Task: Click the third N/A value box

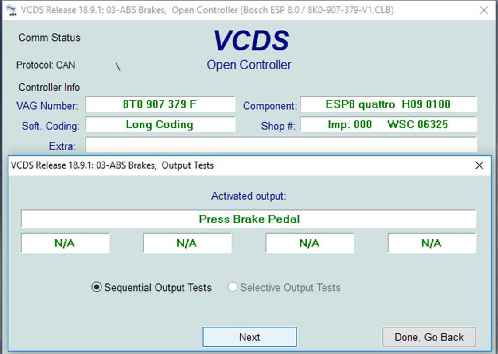Action: 310,243
